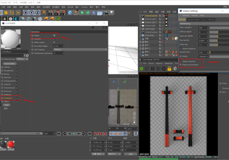Click the X axis lock icon

point(26,13)
